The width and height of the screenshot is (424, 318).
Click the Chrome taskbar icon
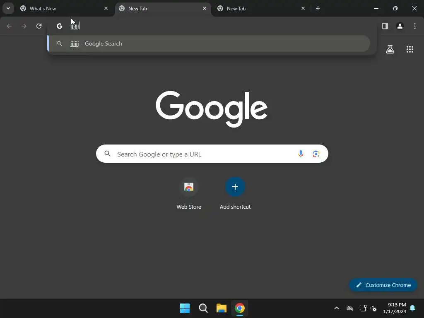click(x=240, y=308)
